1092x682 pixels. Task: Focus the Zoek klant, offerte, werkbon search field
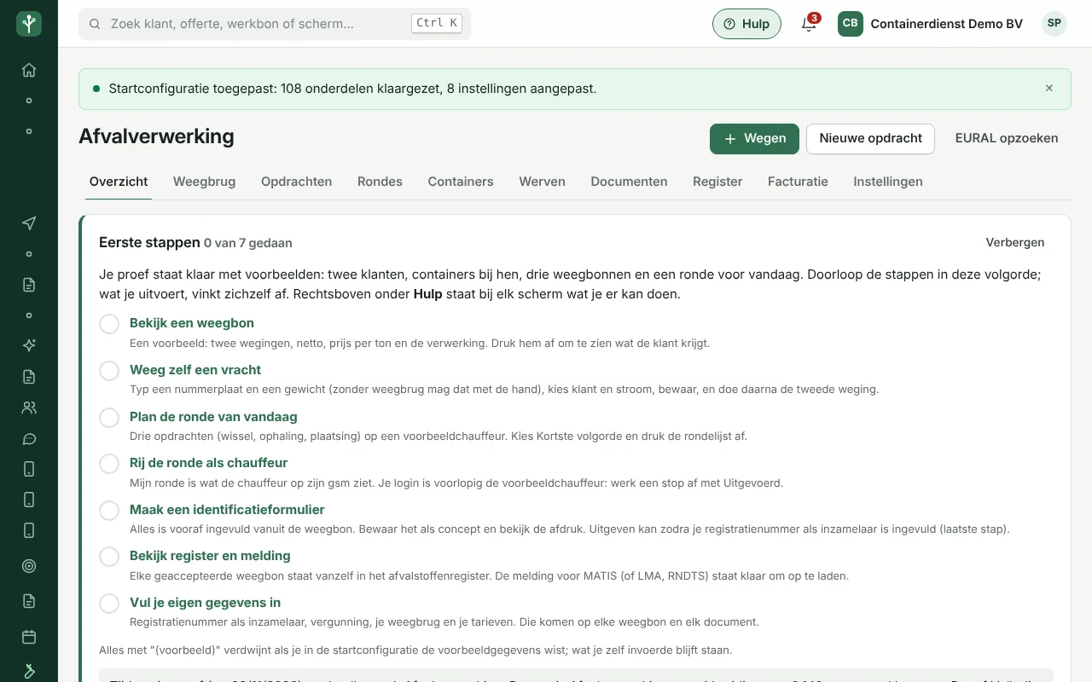275,24
